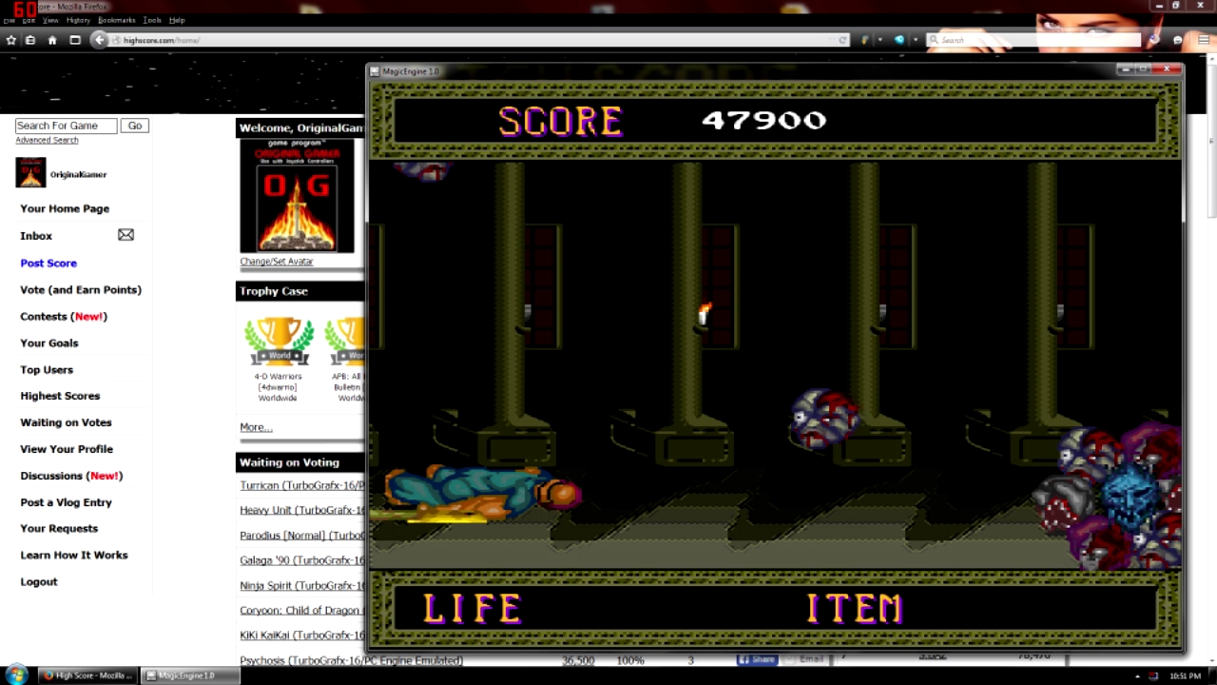
Task: Open the Contests link
Action: pyautogui.click(x=64, y=316)
